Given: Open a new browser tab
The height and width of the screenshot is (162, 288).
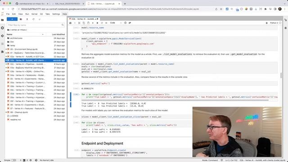Looking at the screenshot, I should (125, 4).
